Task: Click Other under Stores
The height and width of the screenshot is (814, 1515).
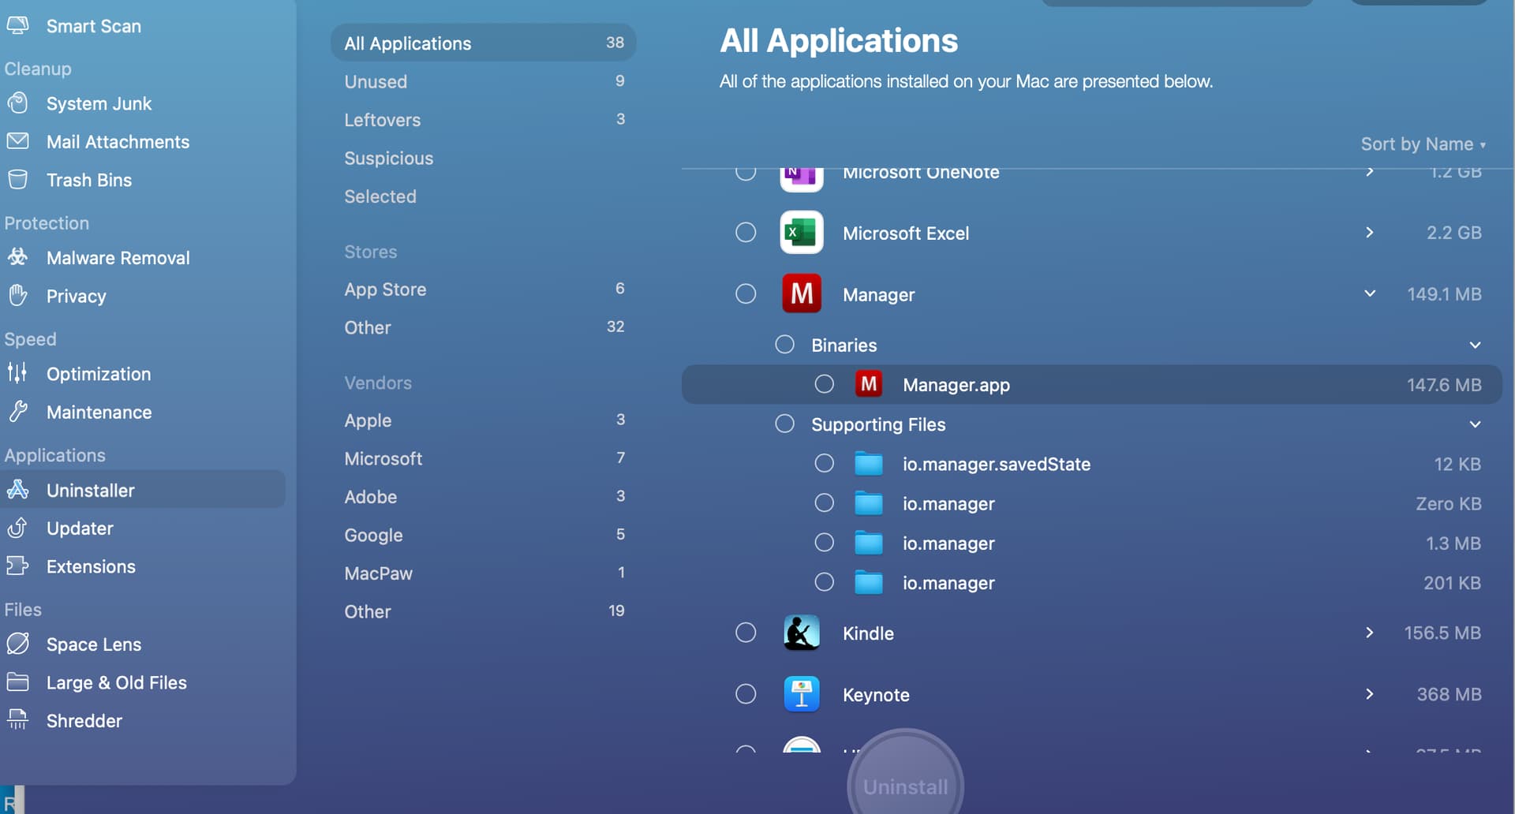Action: (484, 327)
